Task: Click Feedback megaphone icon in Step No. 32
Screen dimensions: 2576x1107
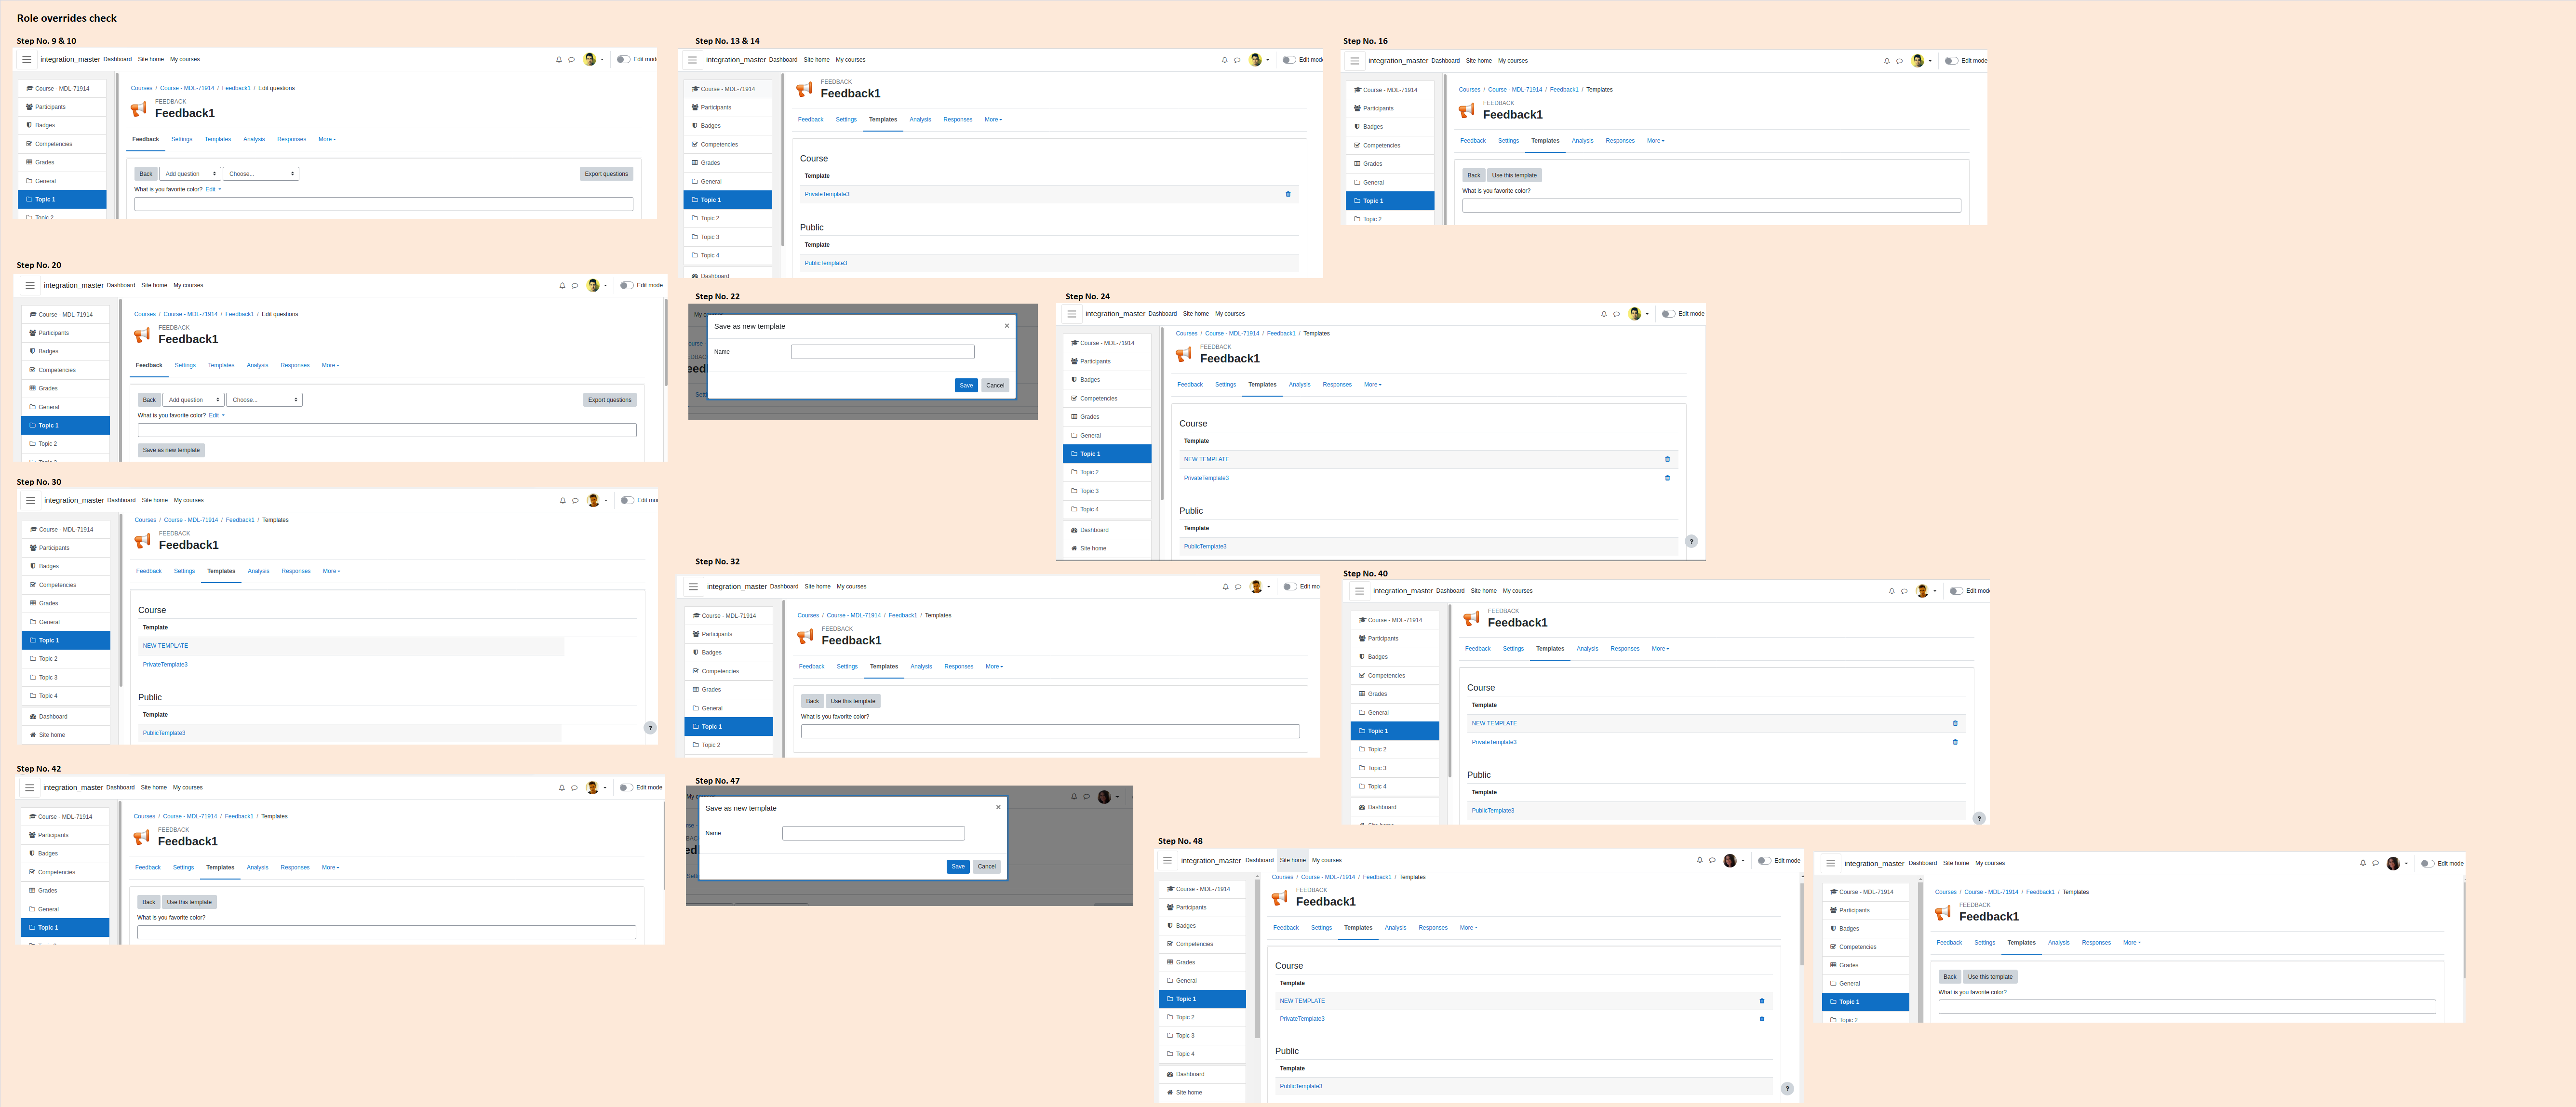Action: (x=805, y=637)
